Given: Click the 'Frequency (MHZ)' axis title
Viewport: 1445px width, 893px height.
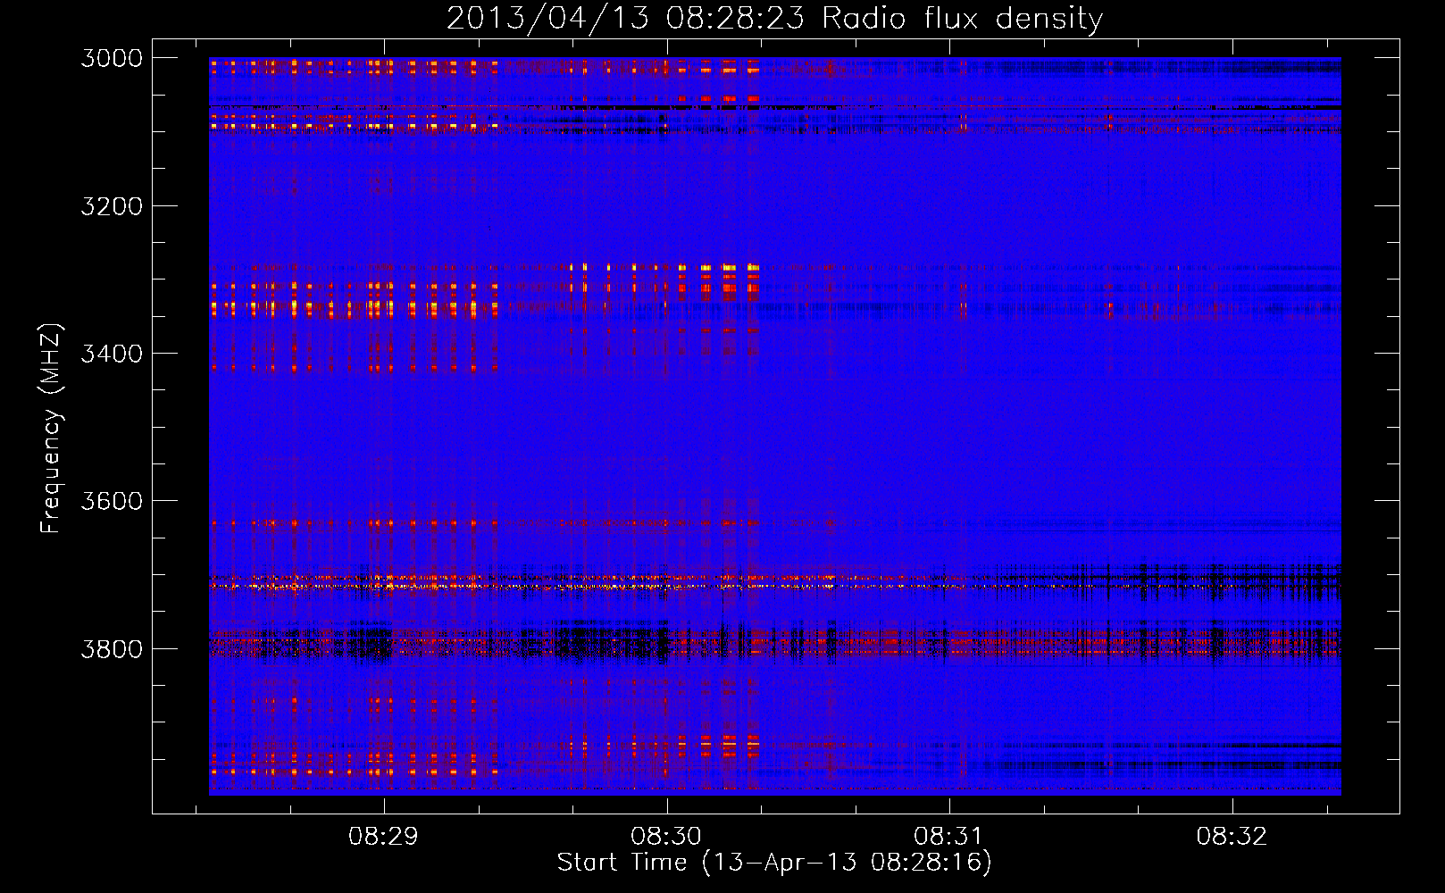Looking at the screenshot, I should [51, 428].
